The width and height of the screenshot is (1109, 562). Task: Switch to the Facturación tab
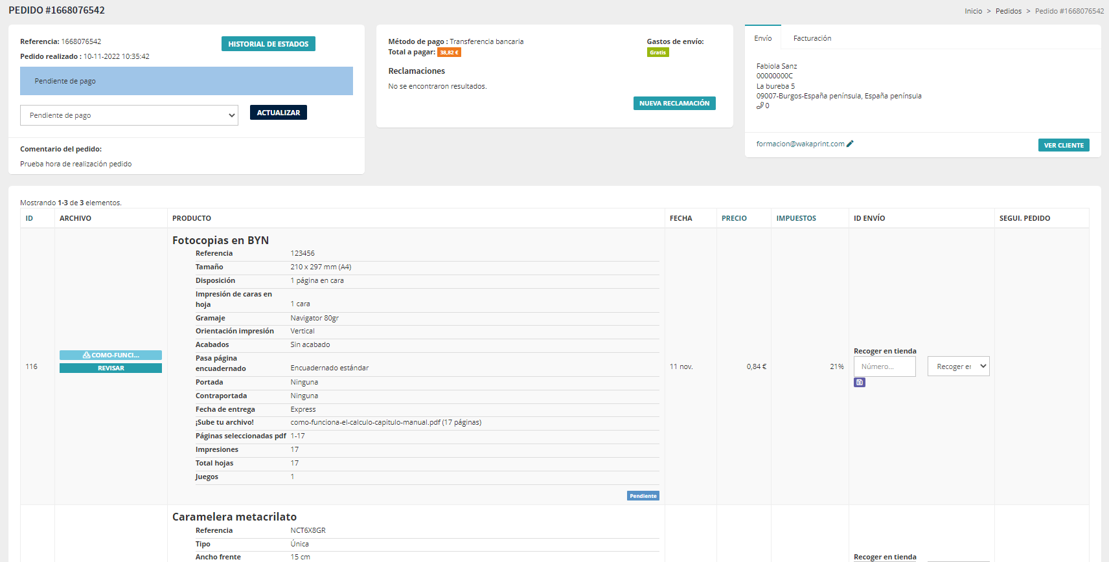[812, 38]
